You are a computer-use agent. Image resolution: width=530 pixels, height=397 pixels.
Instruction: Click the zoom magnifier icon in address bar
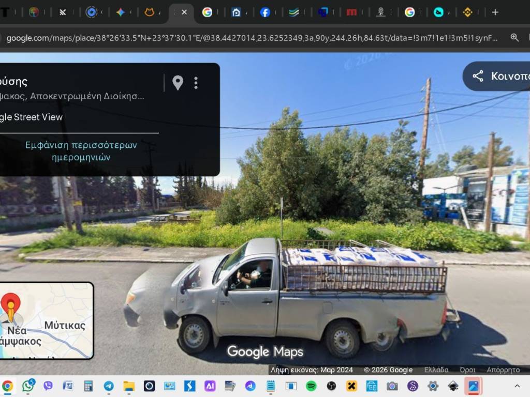(514, 37)
